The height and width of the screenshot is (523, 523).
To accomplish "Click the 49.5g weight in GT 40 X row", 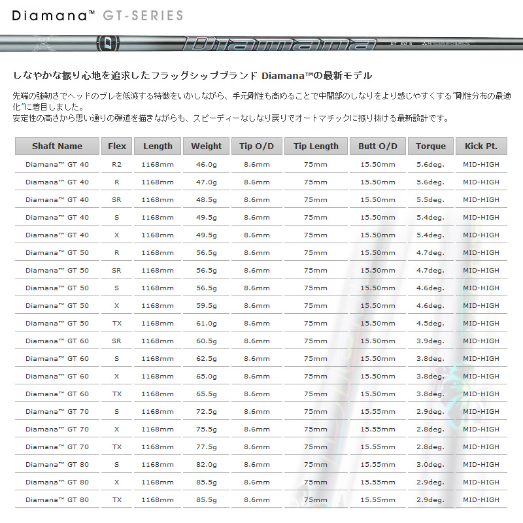I will pyautogui.click(x=207, y=235).
